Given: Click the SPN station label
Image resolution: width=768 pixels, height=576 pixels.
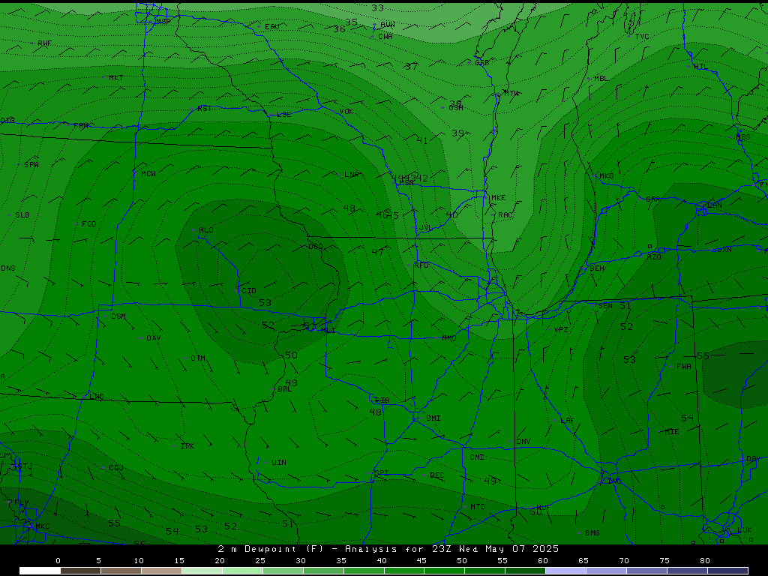Looking at the screenshot, I should [31, 164].
